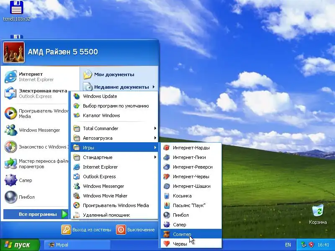Click the Интернет-Червы icon
This screenshot has height=251, width=335.
[167, 177]
